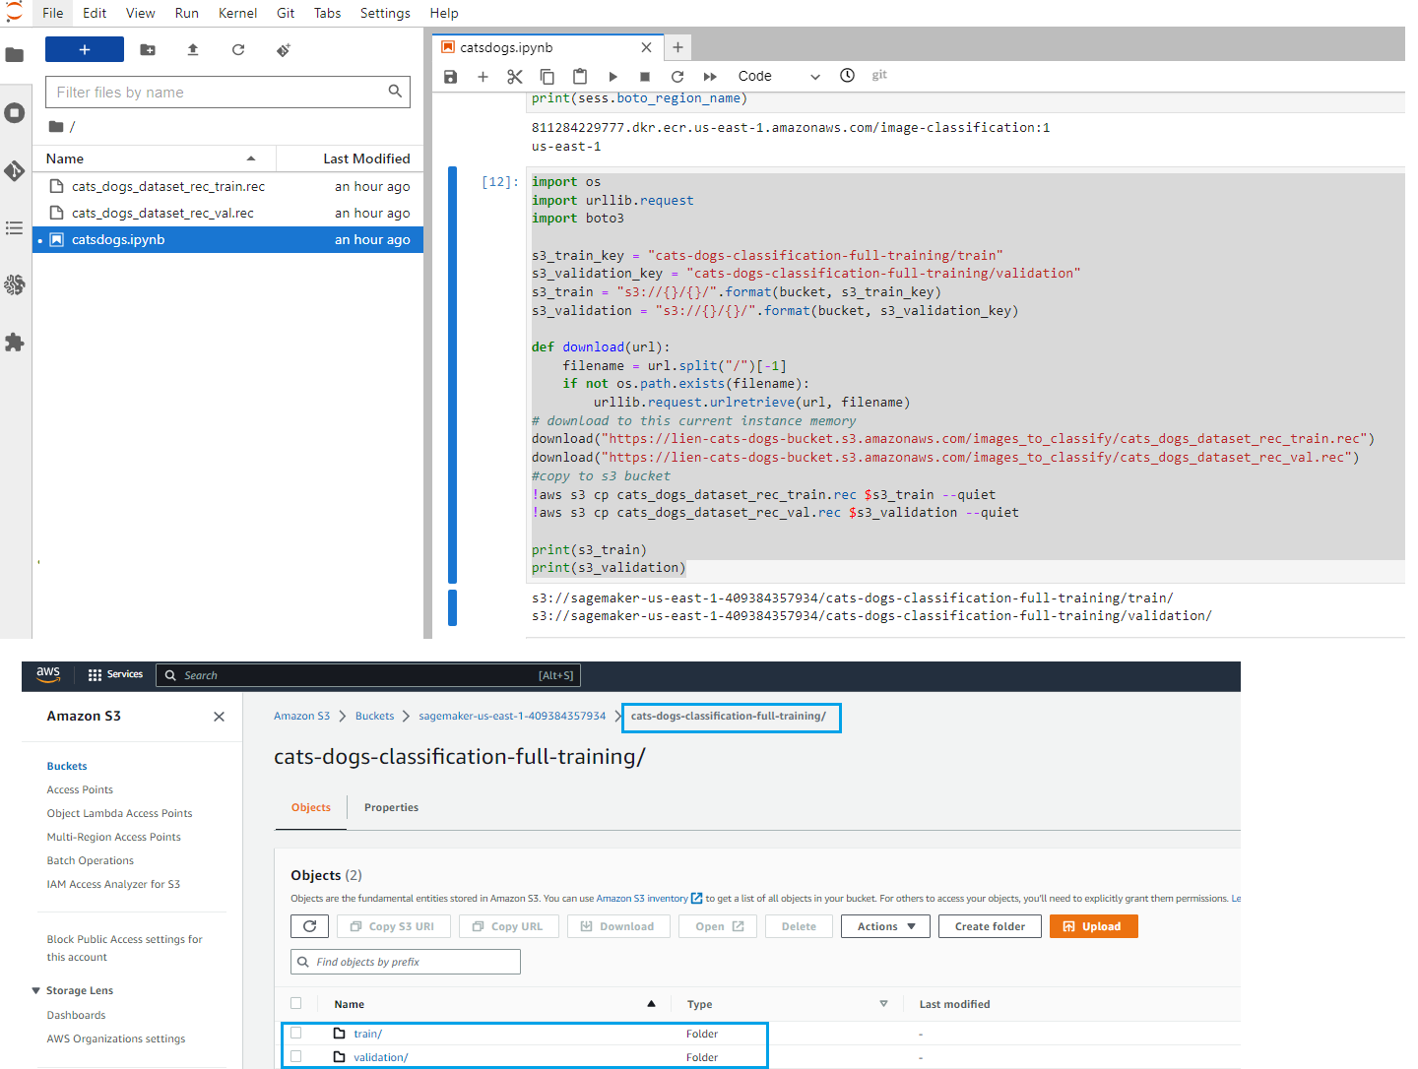Click the Create folder button
Image resolution: width=1418 pixels, height=1069 pixels.
990,926
